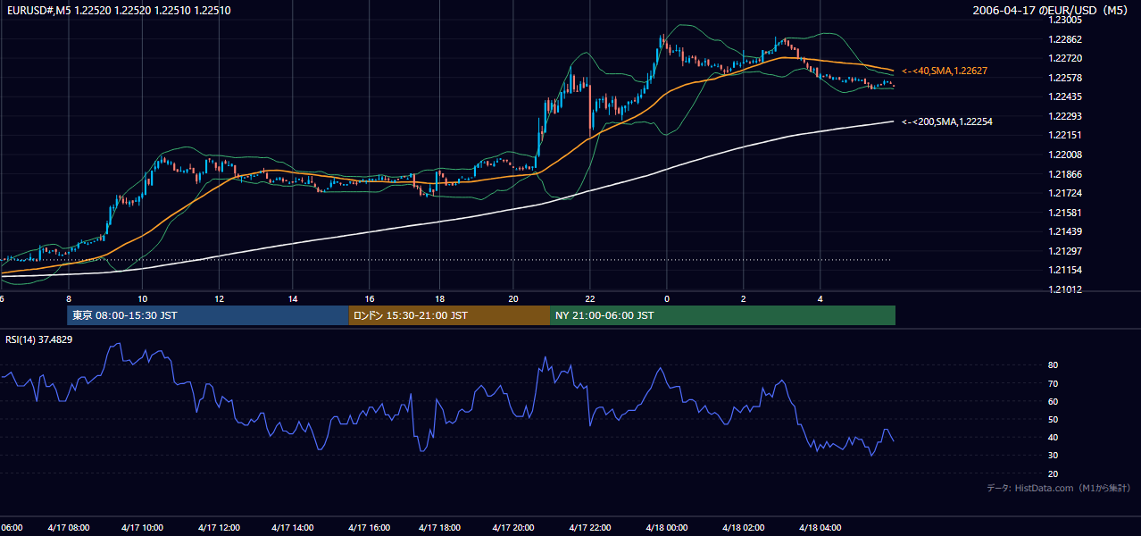
Task: Click the RSI(14) 37.4829 indicator label
Action: (x=37, y=339)
